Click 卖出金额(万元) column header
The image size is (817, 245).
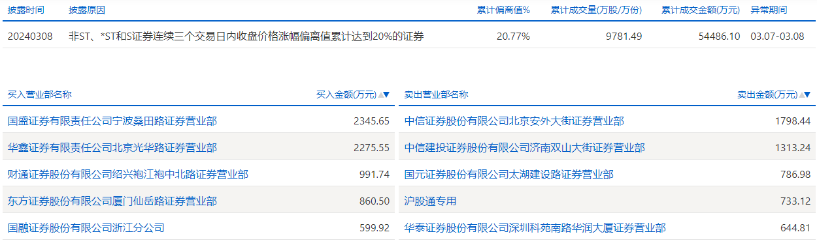(x=767, y=94)
